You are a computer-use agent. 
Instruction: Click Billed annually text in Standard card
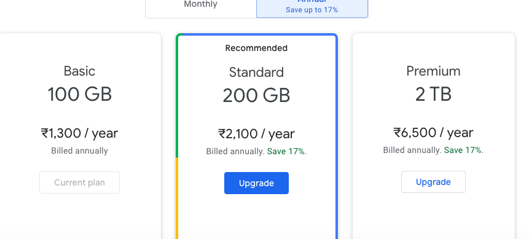click(235, 151)
